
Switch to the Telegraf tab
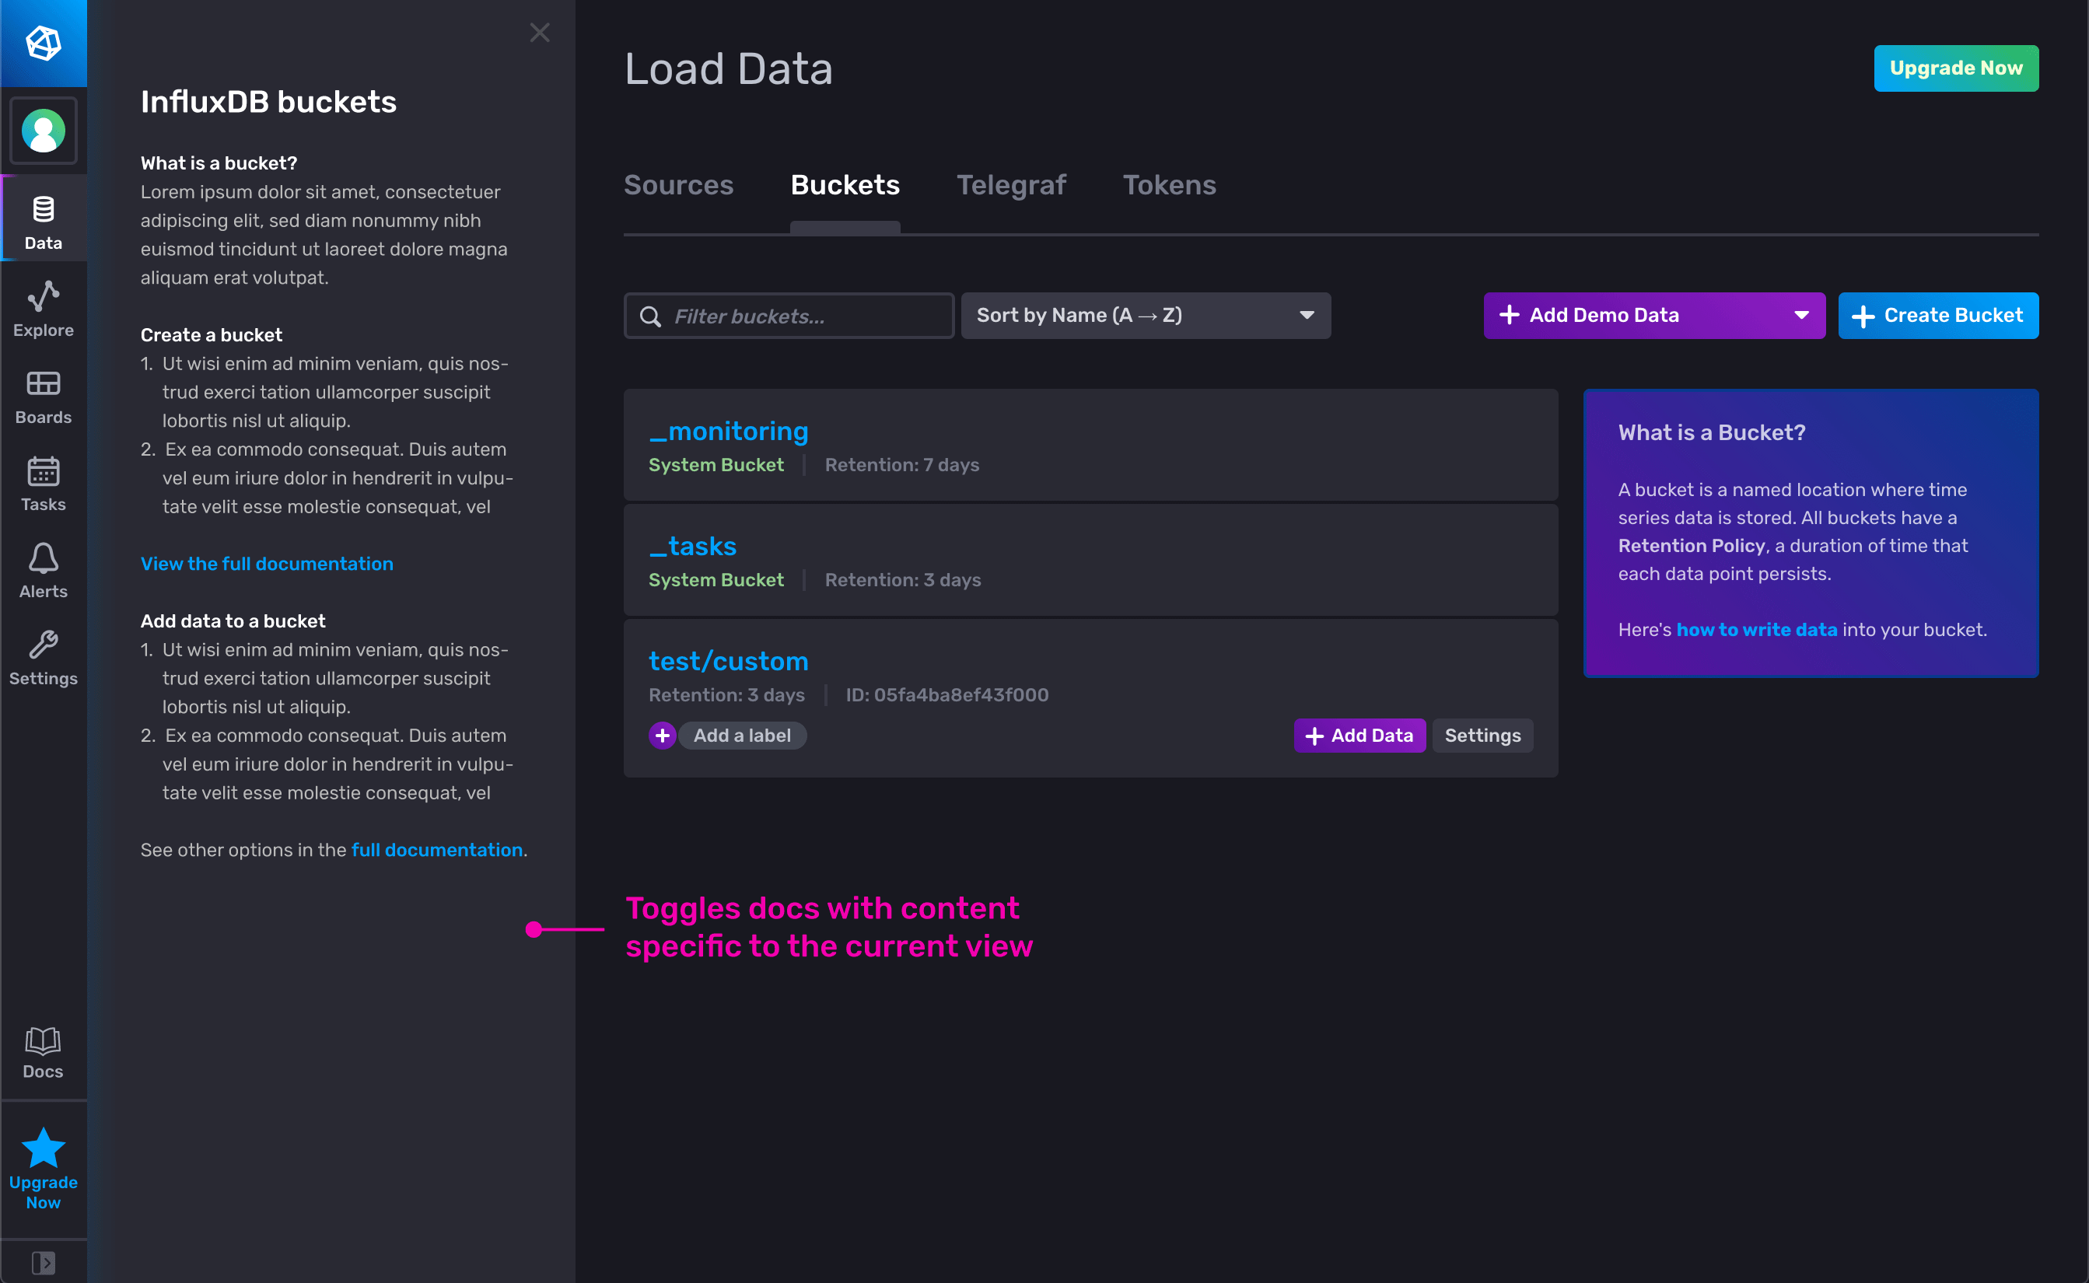(1011, 185)
